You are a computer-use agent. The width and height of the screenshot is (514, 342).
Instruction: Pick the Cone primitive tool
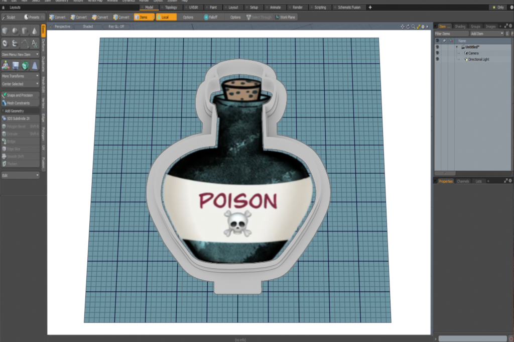[34, 31]
